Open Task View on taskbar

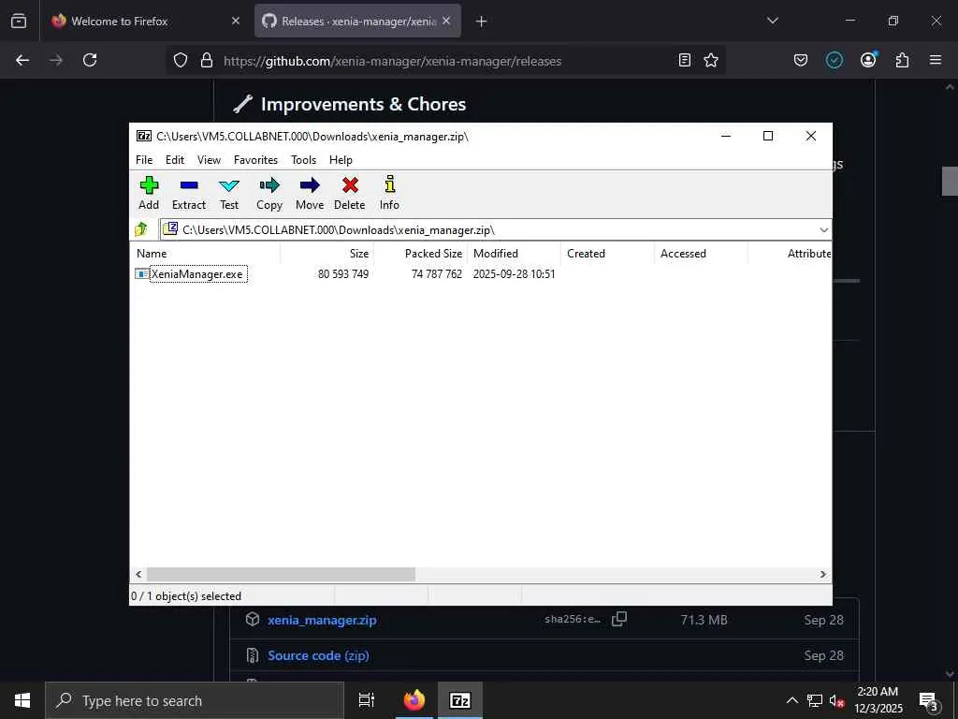click(x=367, y=700)
